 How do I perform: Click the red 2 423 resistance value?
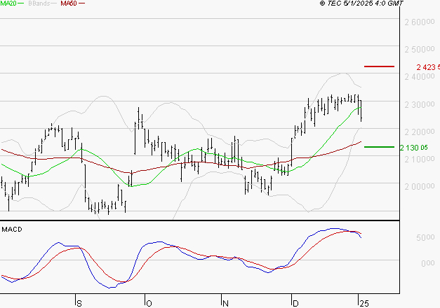click(428, 67)
